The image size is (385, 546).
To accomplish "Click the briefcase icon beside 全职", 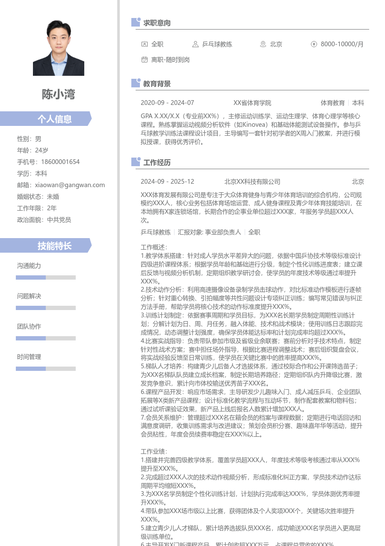I will pyautogui.click(x=144, y=44).
